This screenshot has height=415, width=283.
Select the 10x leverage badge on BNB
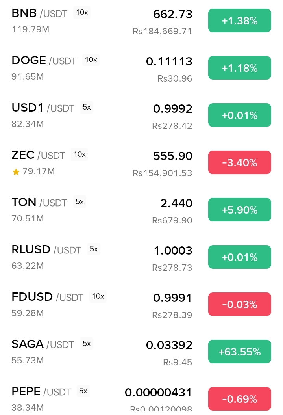point(82,13)
